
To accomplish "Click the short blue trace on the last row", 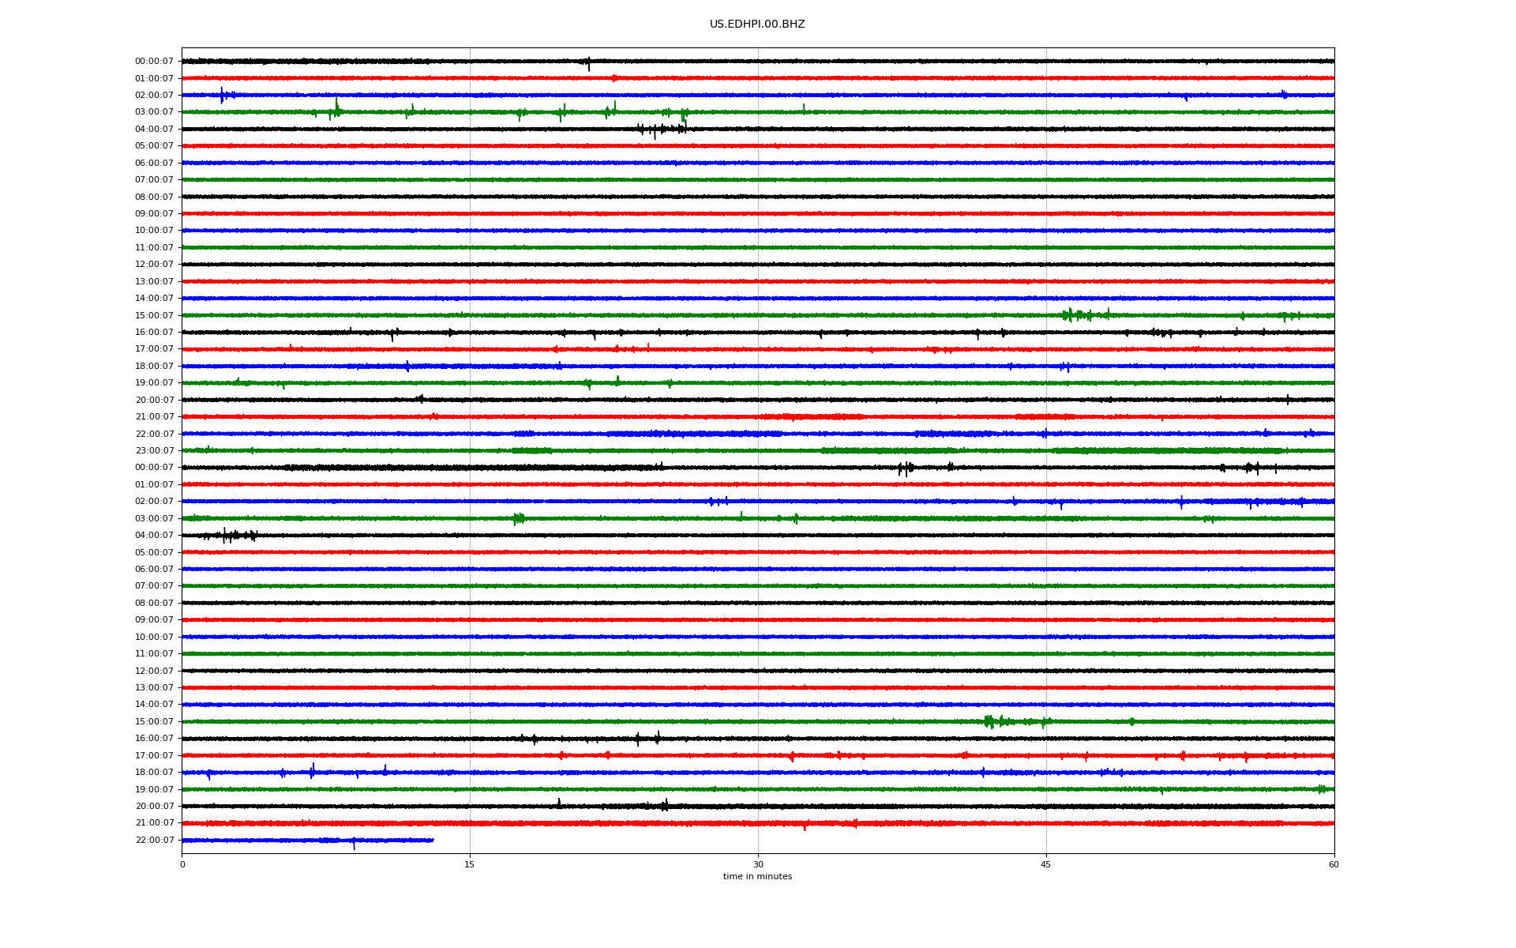I will point(308,841).
